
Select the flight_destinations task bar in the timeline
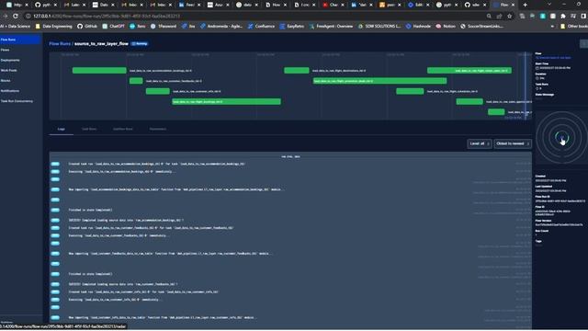coord(297,71)
